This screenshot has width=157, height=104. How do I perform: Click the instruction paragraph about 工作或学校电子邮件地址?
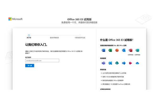pyautogui.click(x=54, y=52)
